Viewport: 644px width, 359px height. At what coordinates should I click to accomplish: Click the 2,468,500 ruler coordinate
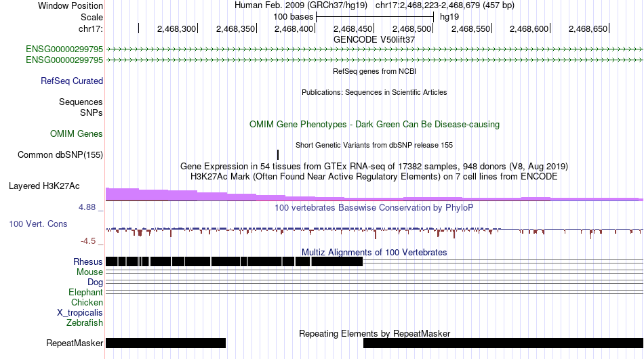pyautogui.click(x=412, y=28)
